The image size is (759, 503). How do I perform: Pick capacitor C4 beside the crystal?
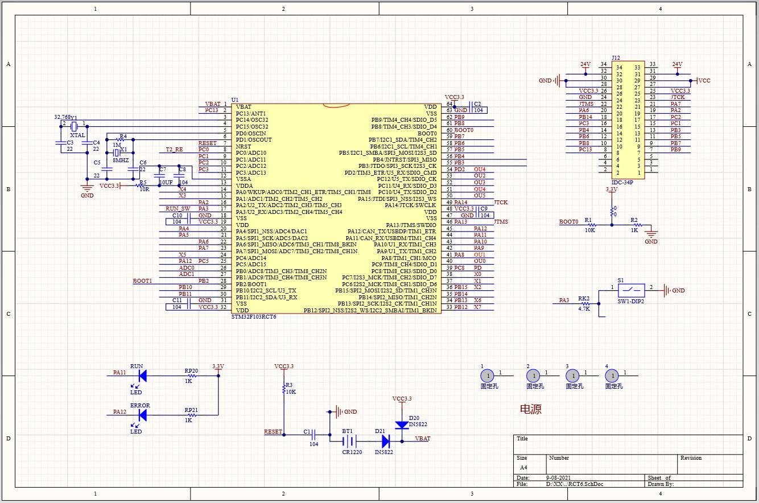[86, 144]
